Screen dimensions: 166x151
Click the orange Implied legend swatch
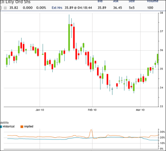(x=22, y=126)
